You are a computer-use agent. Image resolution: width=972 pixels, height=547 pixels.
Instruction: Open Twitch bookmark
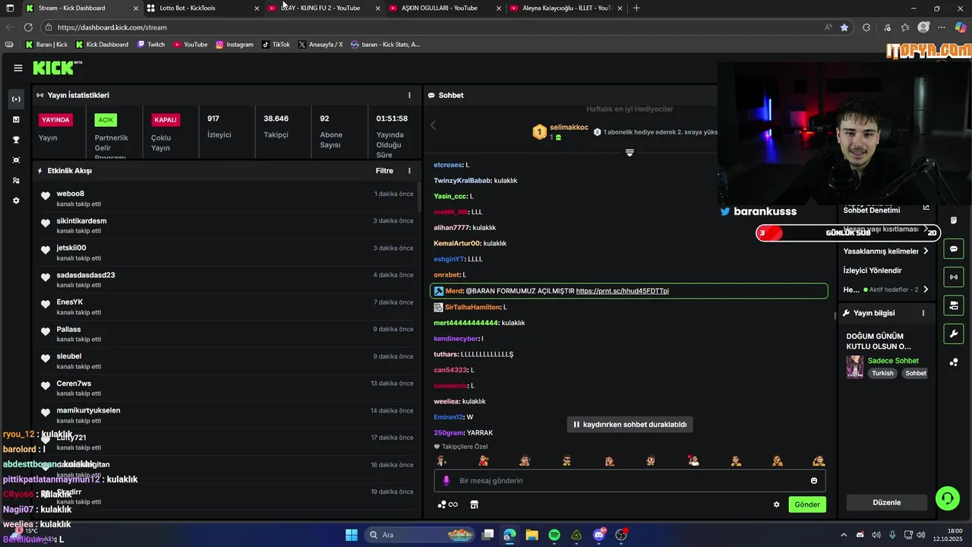[x=150, y=45]
